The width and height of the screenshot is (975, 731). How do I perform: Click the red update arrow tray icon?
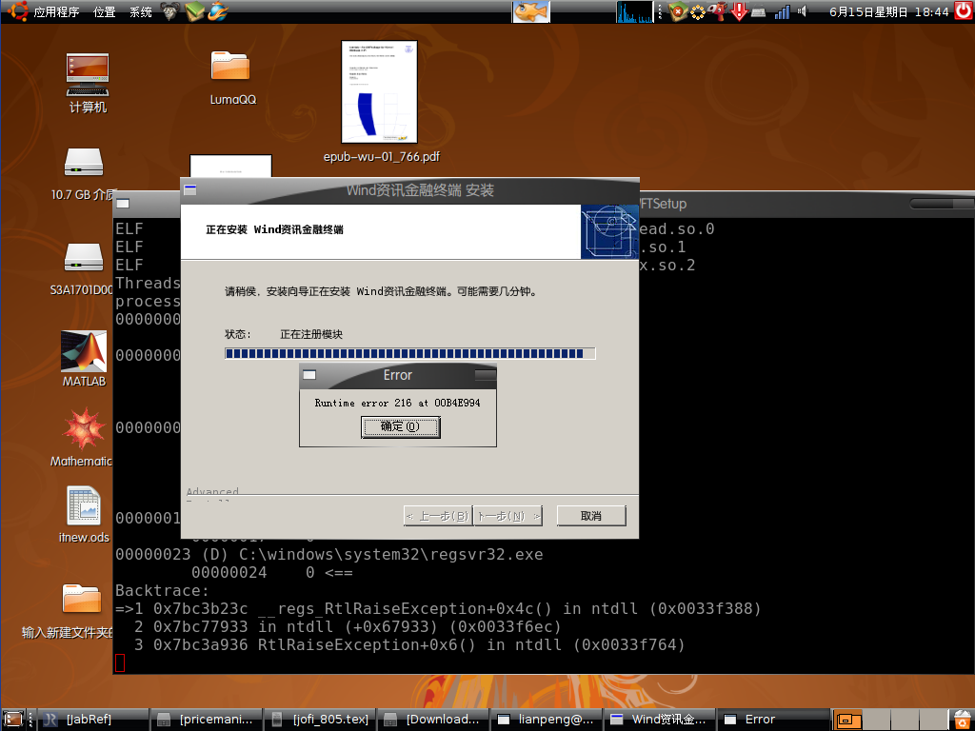(x=739, y=11)
